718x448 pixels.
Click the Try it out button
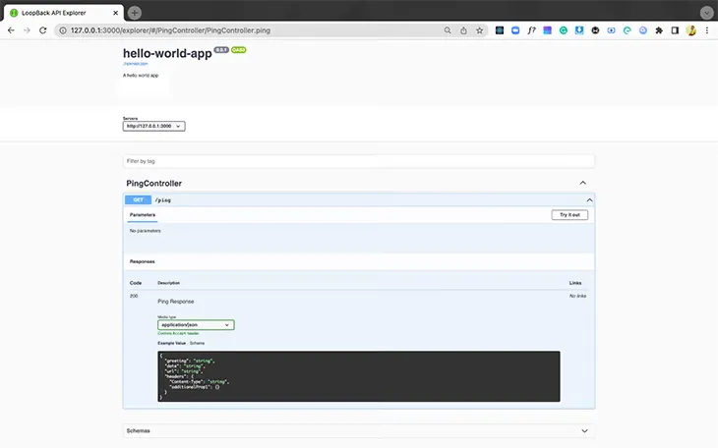569,214
